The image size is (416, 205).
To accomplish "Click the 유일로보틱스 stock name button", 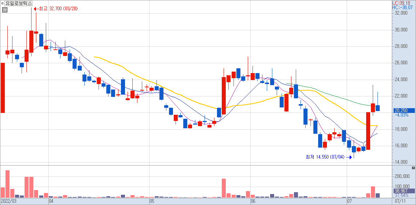I will coord(19,3).
